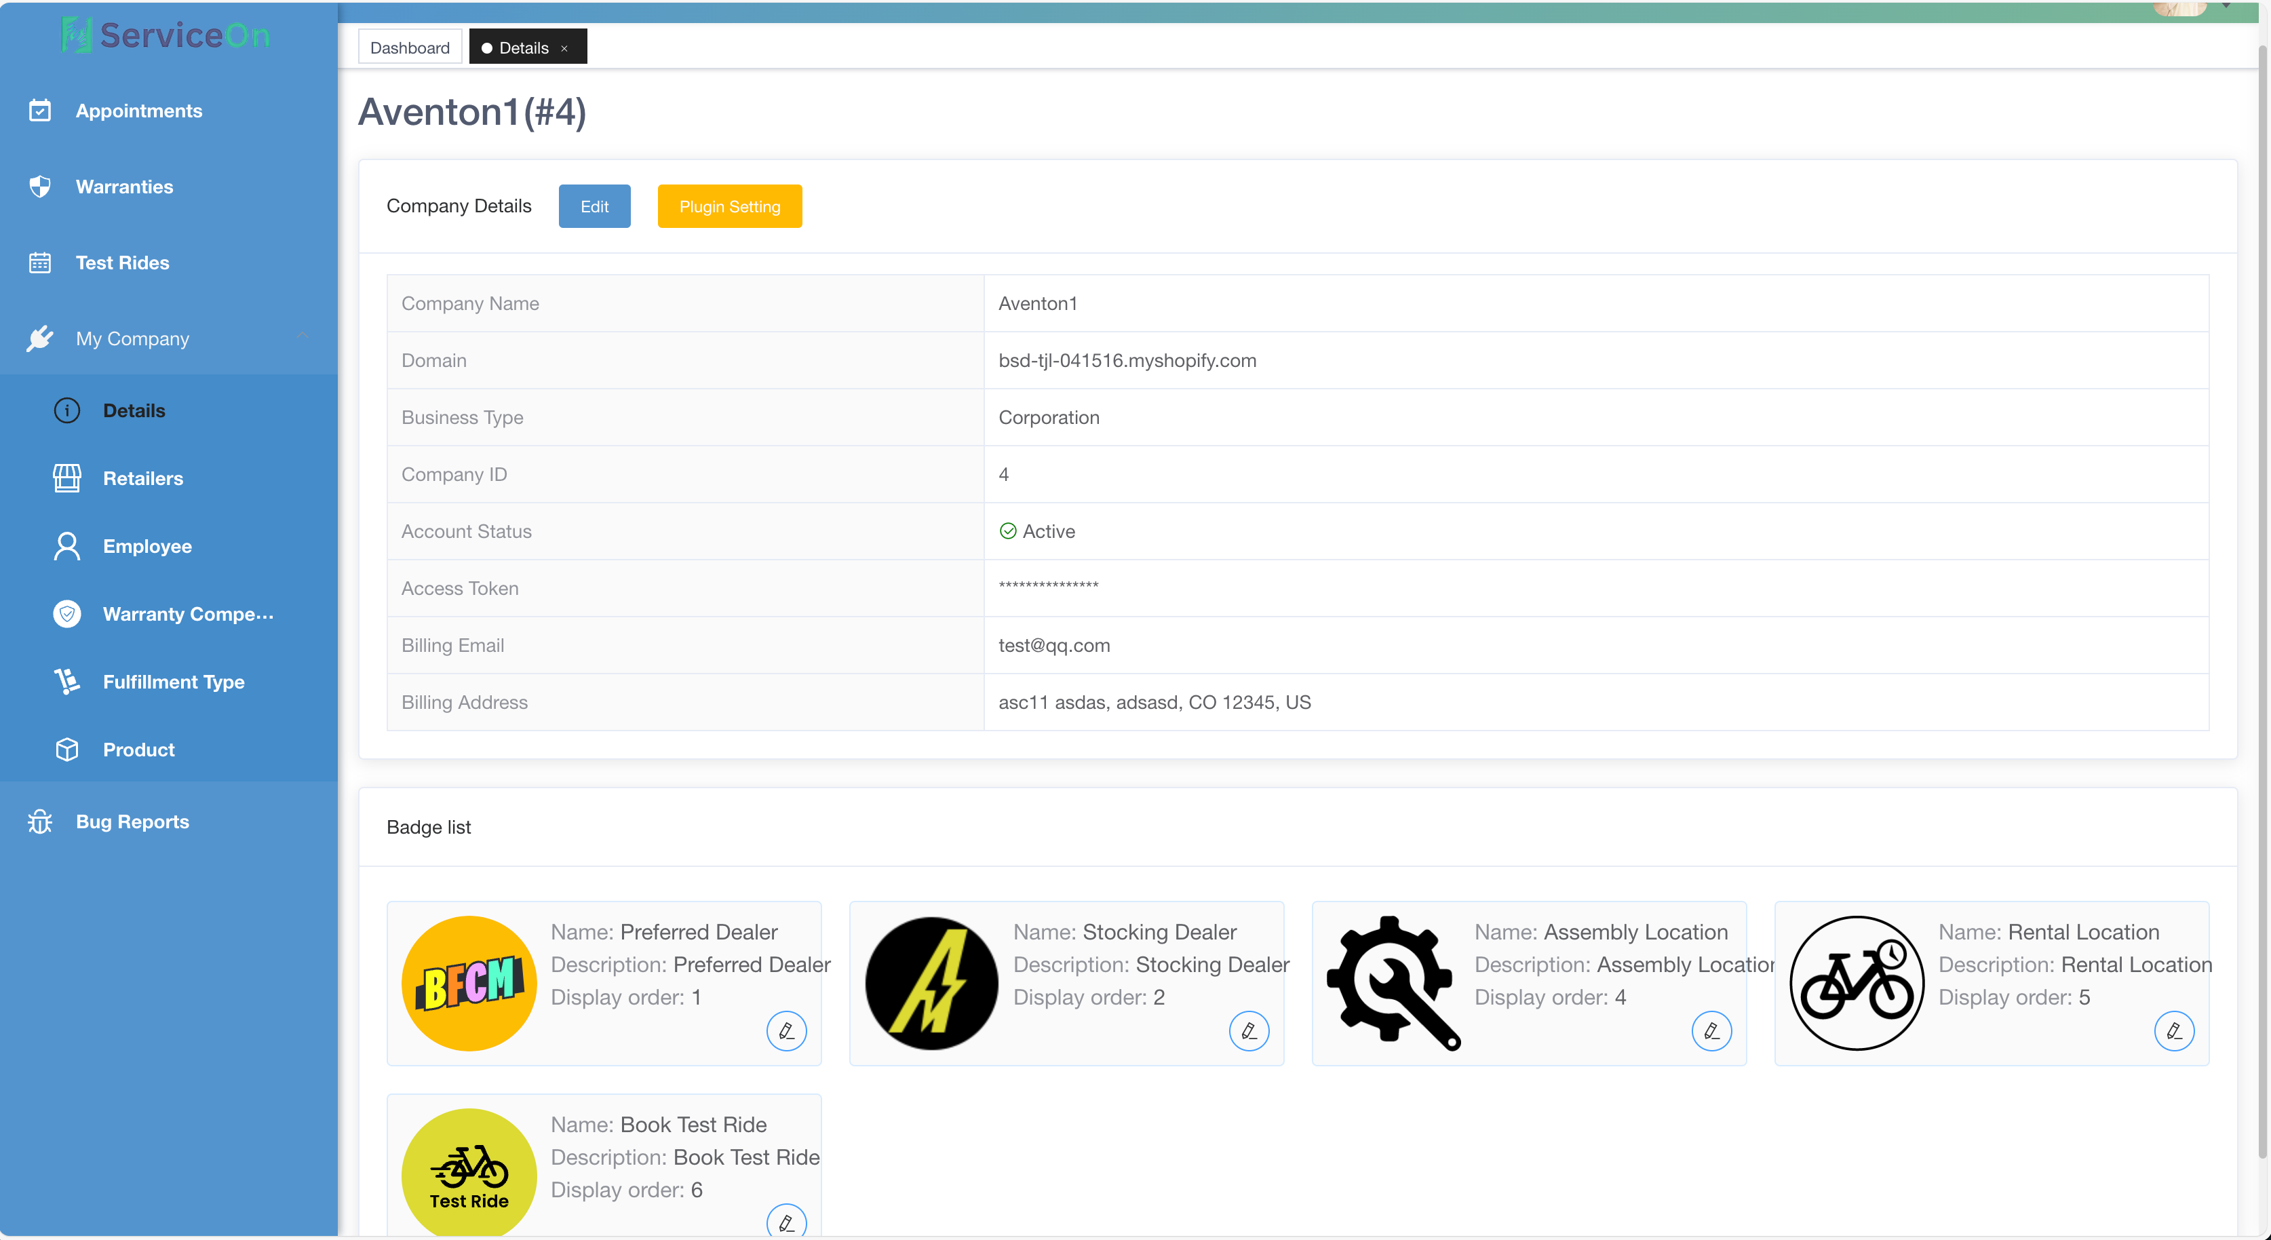This screenshot has height=1240, width=2271.
Task: Edit the Assembly Location badge
Action: tap(1711, 1030)
